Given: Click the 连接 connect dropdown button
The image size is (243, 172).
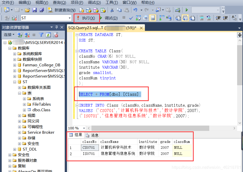Looking at the screenshot, I should (x=9, y=35).
